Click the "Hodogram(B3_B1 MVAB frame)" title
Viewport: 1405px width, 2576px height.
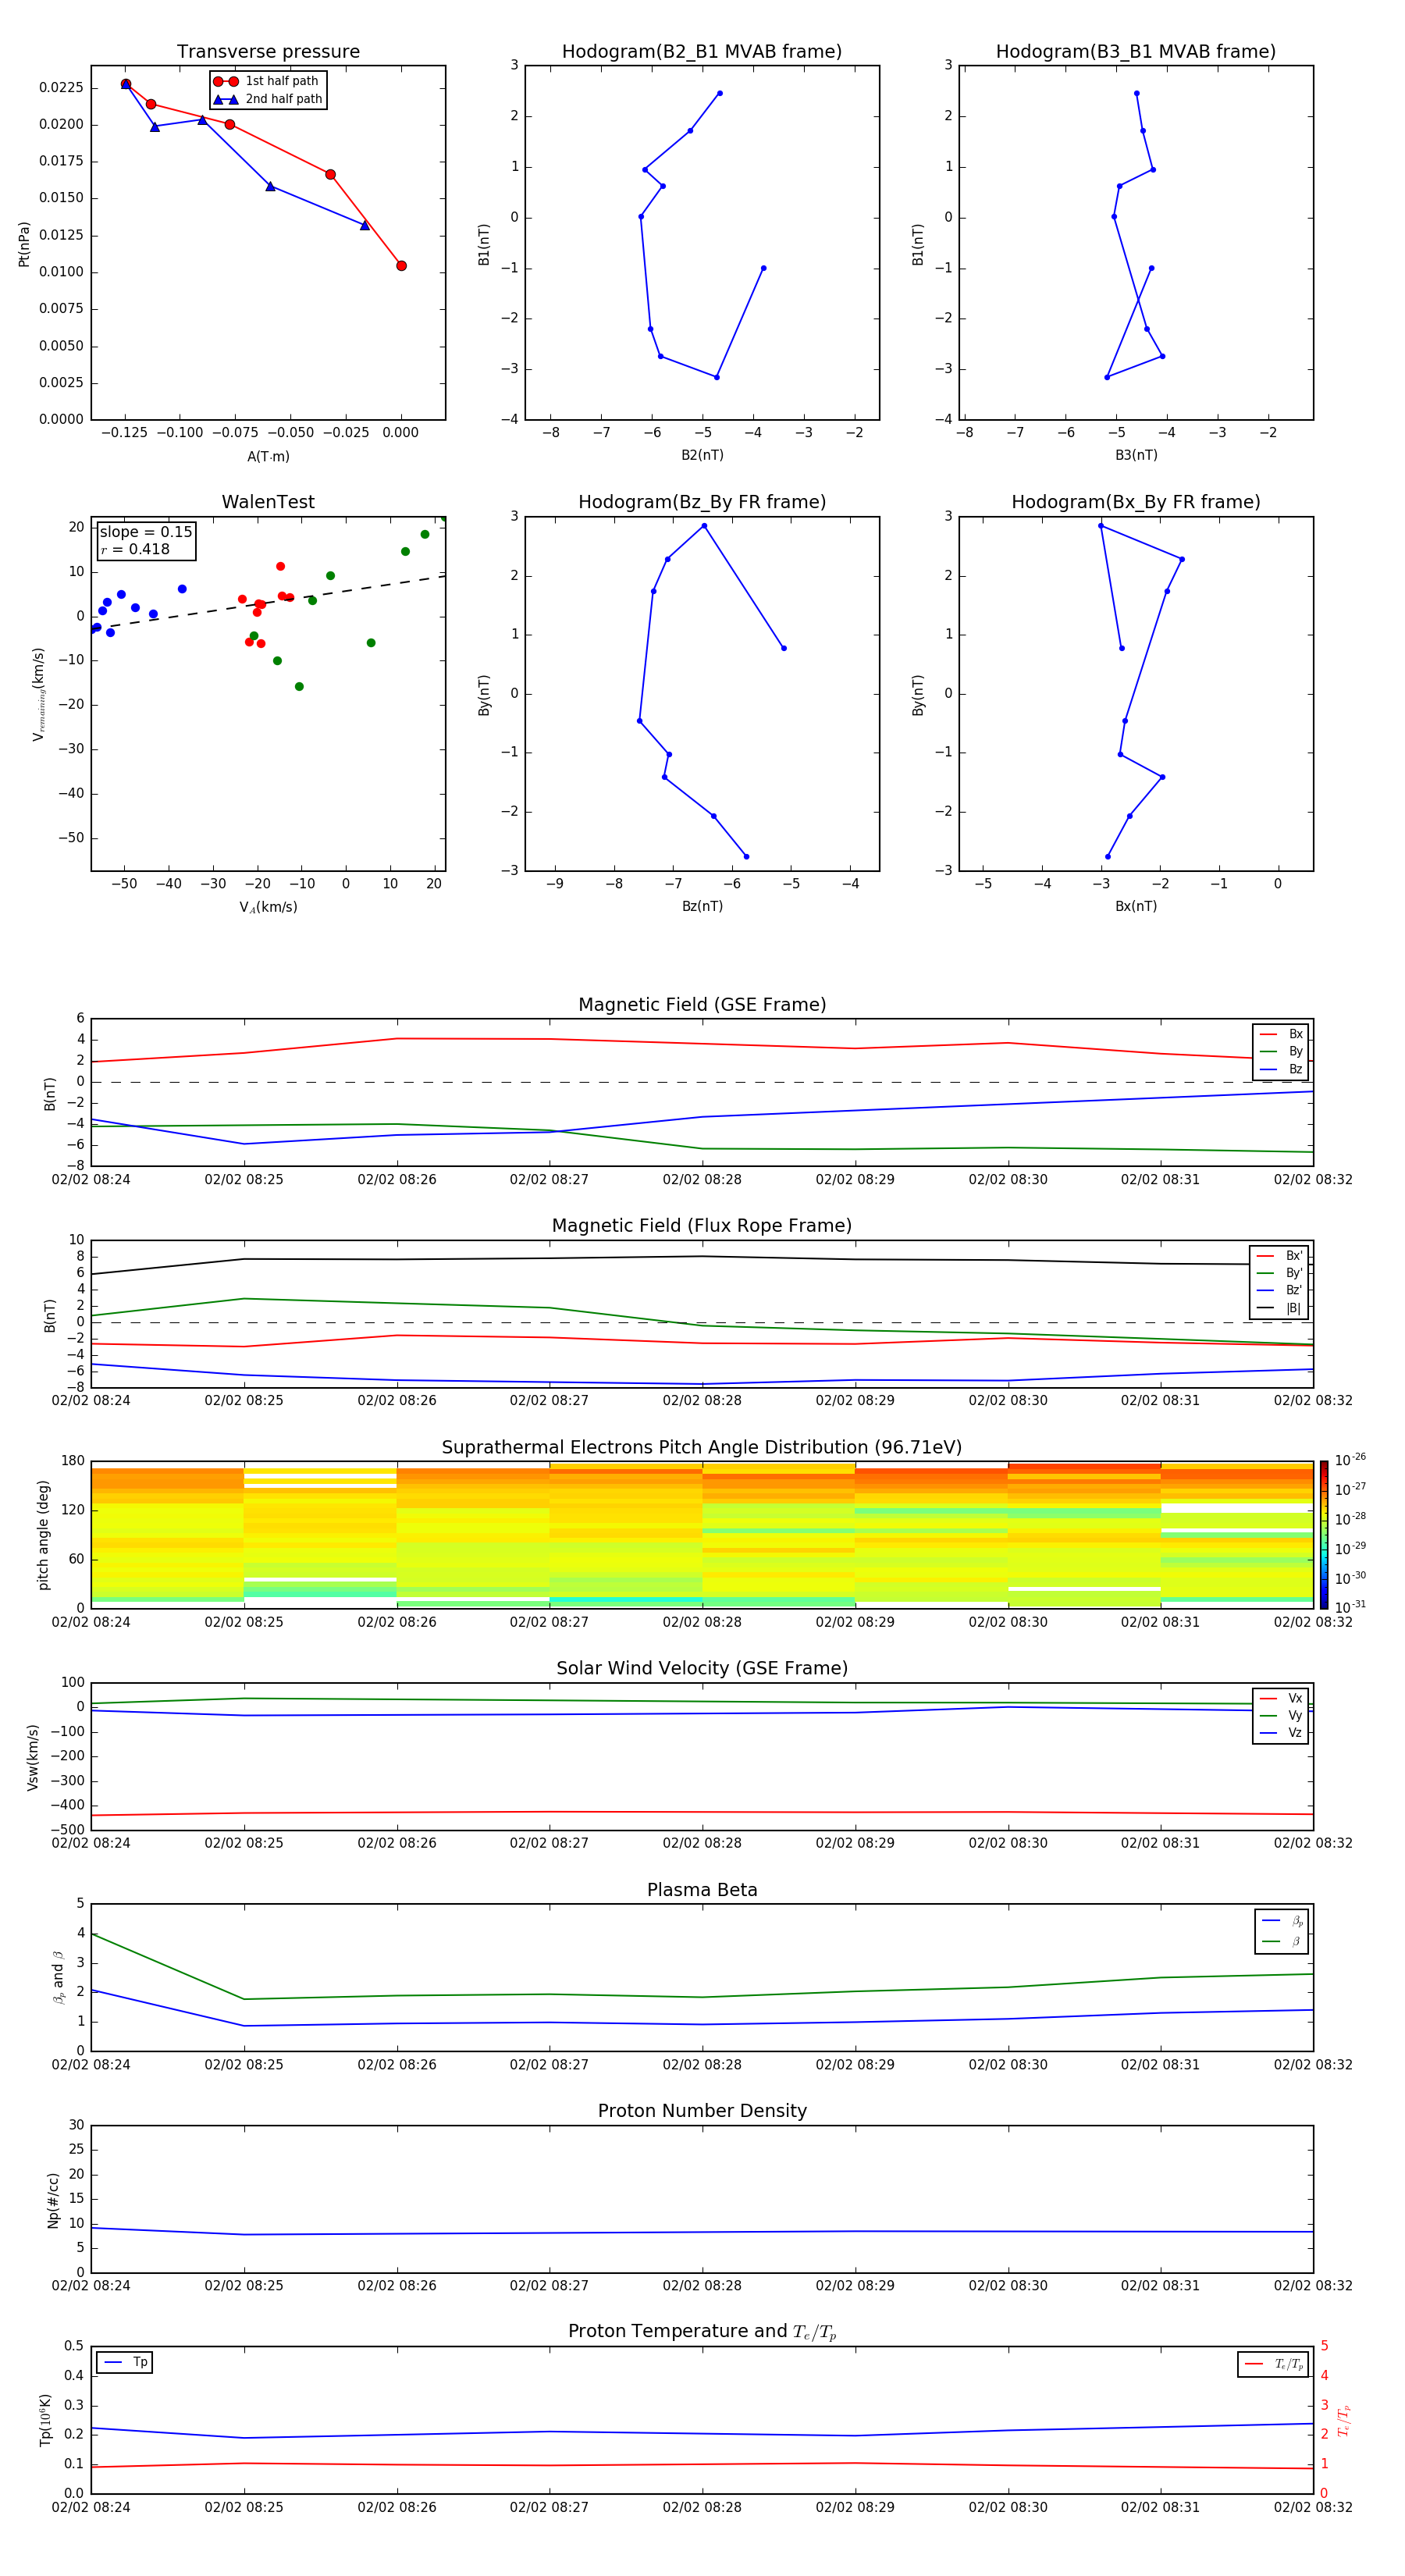coord(1136,52)
